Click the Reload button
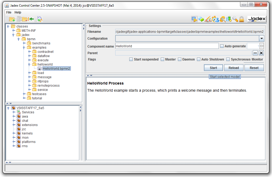This screenshot has height=177, width=272. point(233,68)
